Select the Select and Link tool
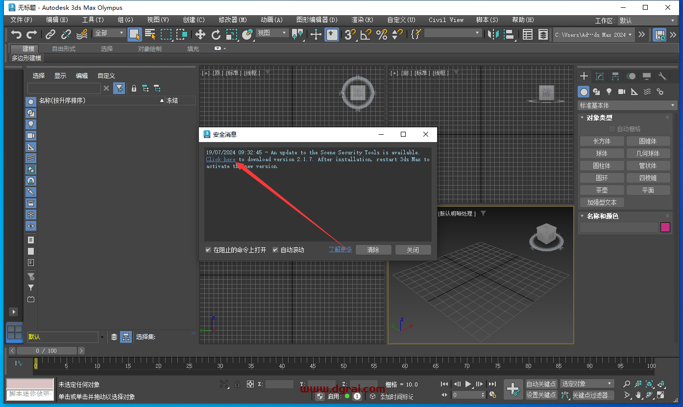Image resolution: width=683 pixels, height=407 pixels. [x=50, y=34]
